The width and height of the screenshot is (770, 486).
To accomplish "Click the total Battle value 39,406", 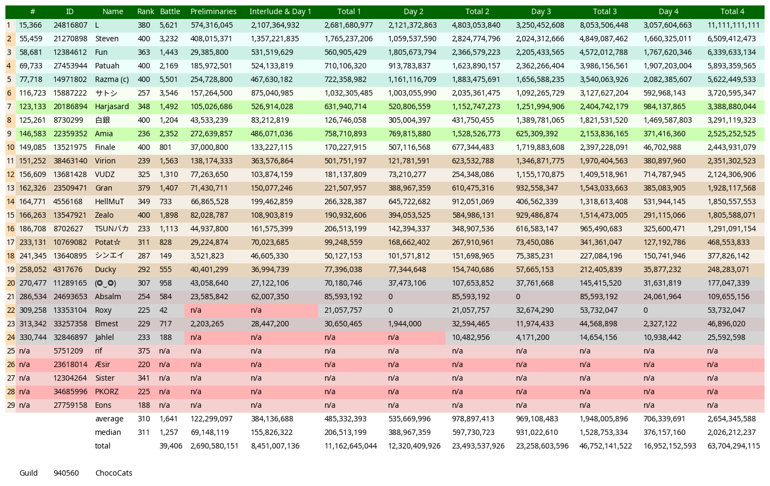I will pos(171,446).
